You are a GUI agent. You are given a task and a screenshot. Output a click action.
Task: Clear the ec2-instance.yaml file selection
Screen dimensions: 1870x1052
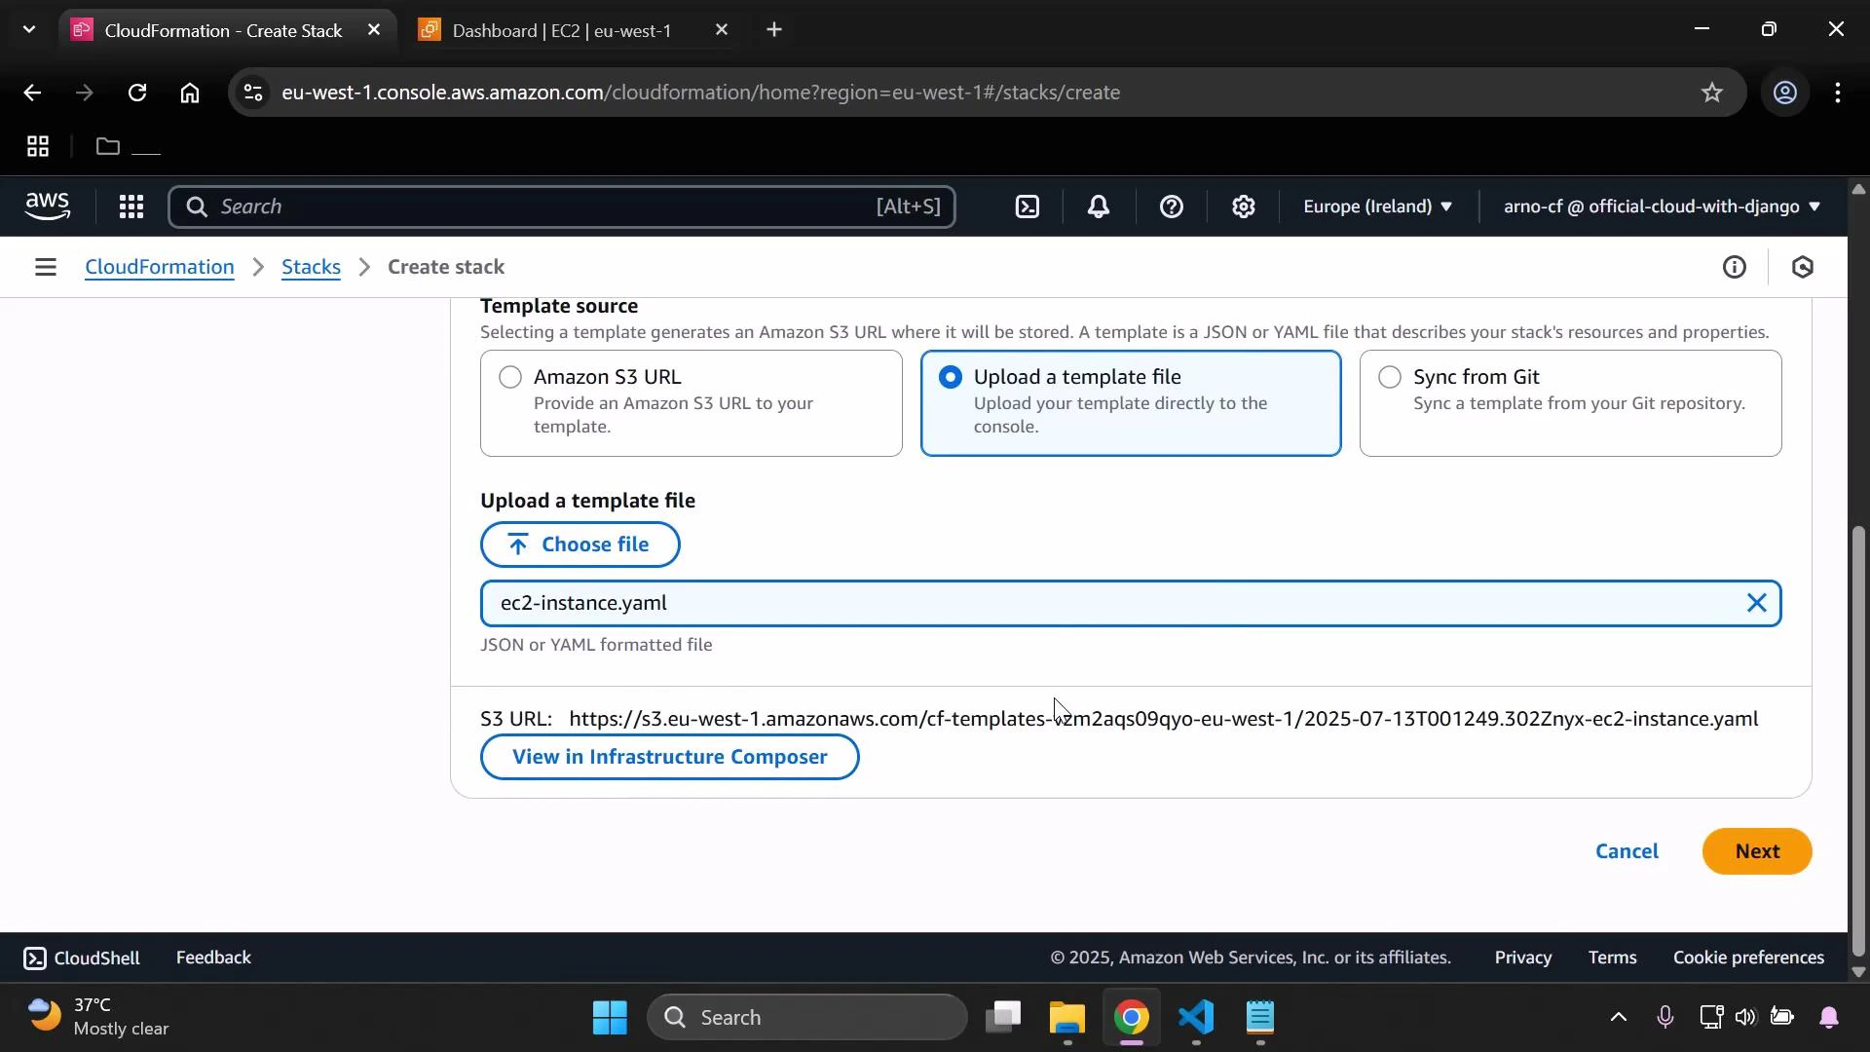tap(1756, 603)
